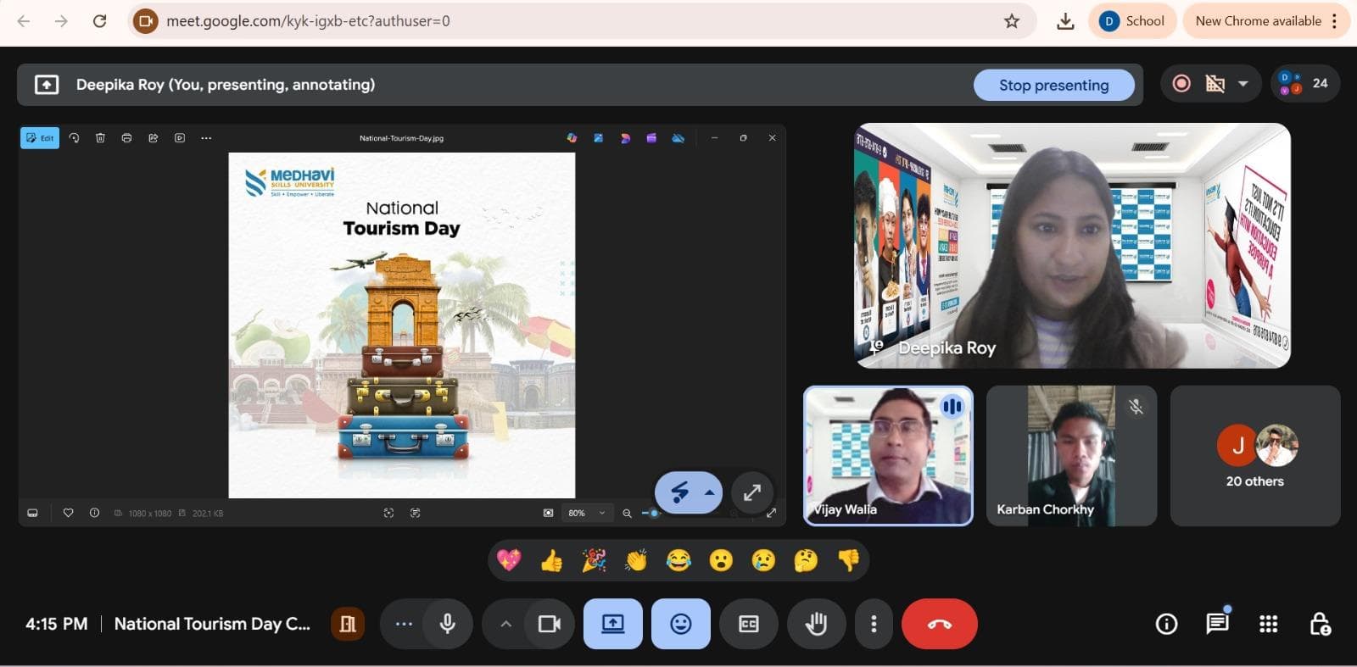Hide the emoji reactions bar
The height and width of the screenshot is (667, 1357).
[x=680, y=624]
